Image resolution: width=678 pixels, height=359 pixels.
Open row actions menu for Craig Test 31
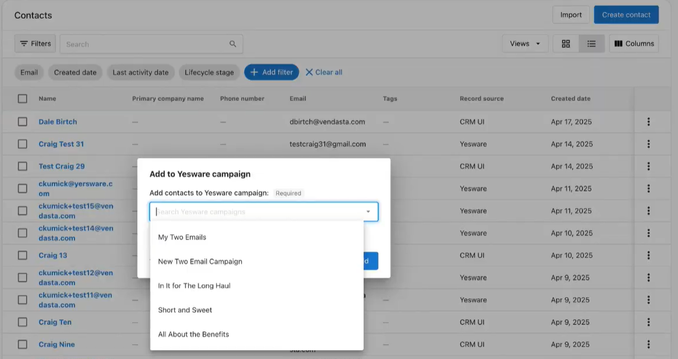click(x=648, y=144)
